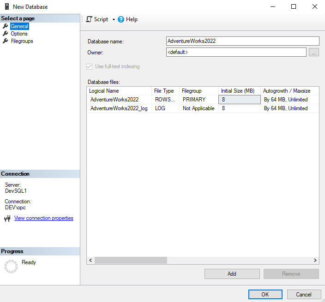Click the wrench icon beside Filegroups

click(x=6, y=41)
